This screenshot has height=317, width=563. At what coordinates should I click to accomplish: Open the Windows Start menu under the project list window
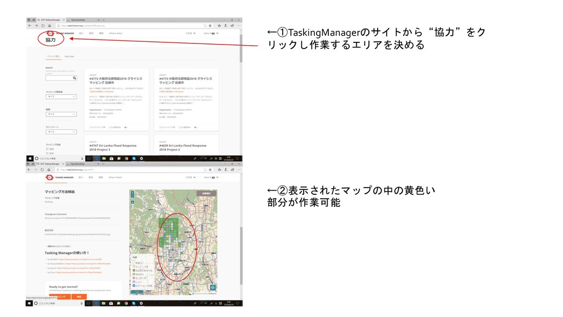click(x=30, y=158)
